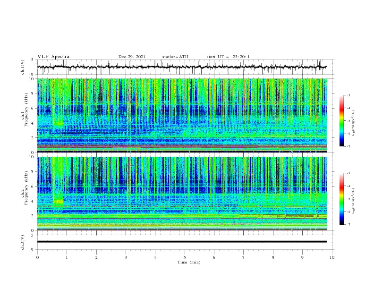Click time axis tick label "5"
The image size is (374, 289).
pos(185,257)
